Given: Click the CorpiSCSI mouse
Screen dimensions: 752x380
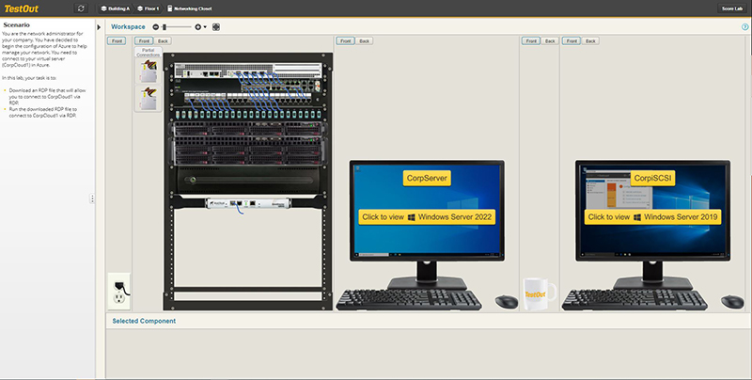Looking at the screenshot, I should pyautogui.click(x=732, y=302).
